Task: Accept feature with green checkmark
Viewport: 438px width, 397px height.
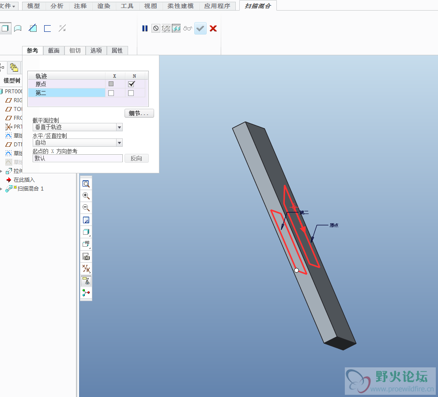Action: tap(200, 28)
